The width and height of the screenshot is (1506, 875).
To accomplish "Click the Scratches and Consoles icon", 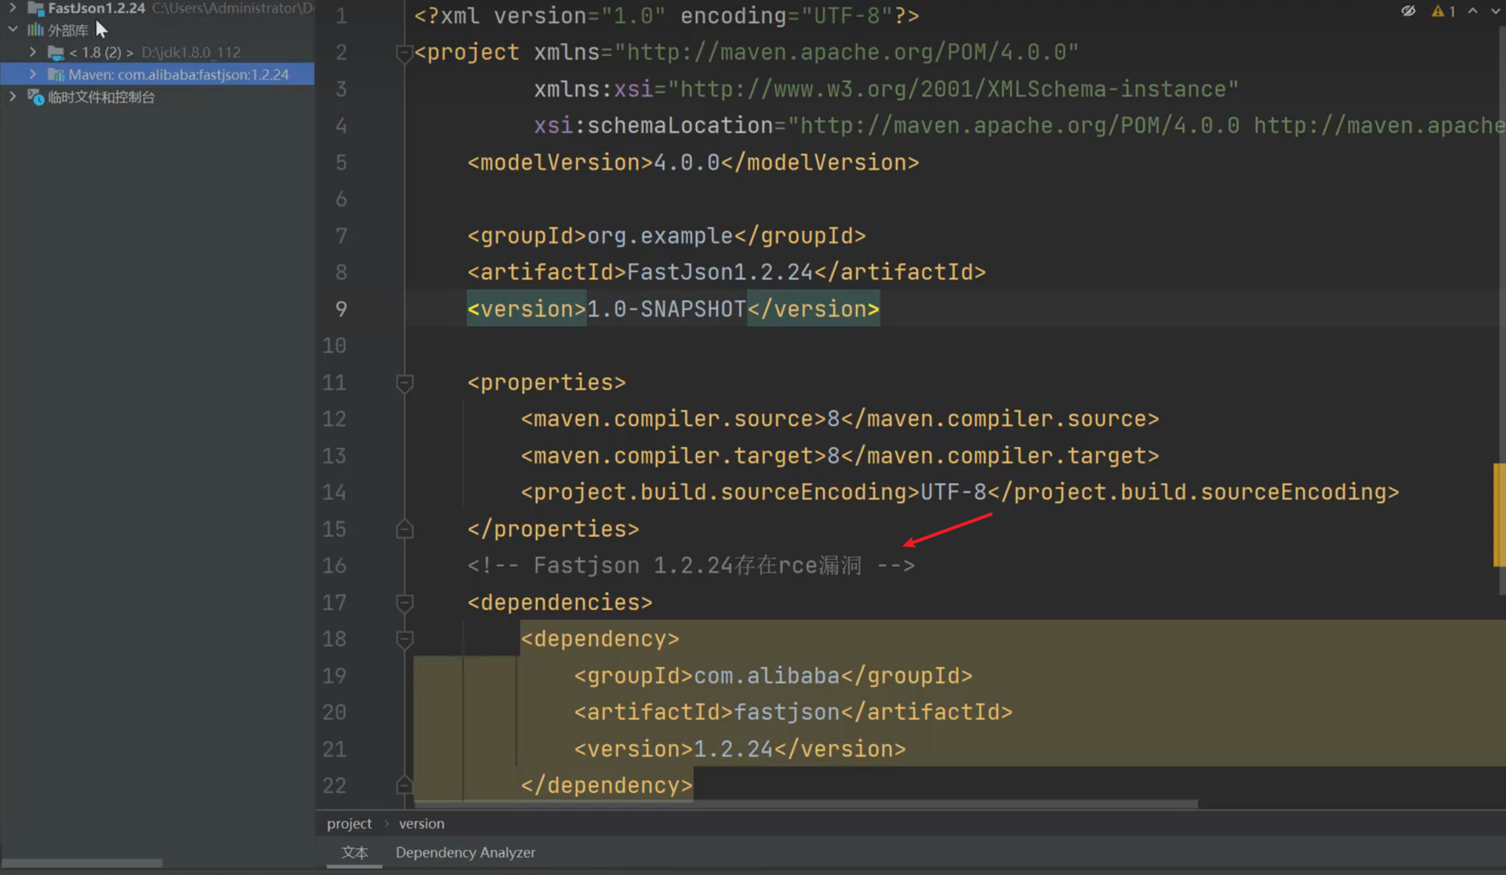I will [36, 97].
